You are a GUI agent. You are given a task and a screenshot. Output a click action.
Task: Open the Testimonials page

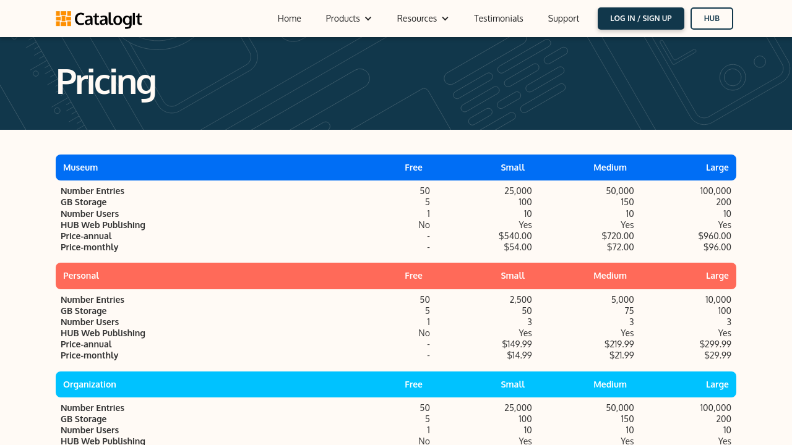498,19
